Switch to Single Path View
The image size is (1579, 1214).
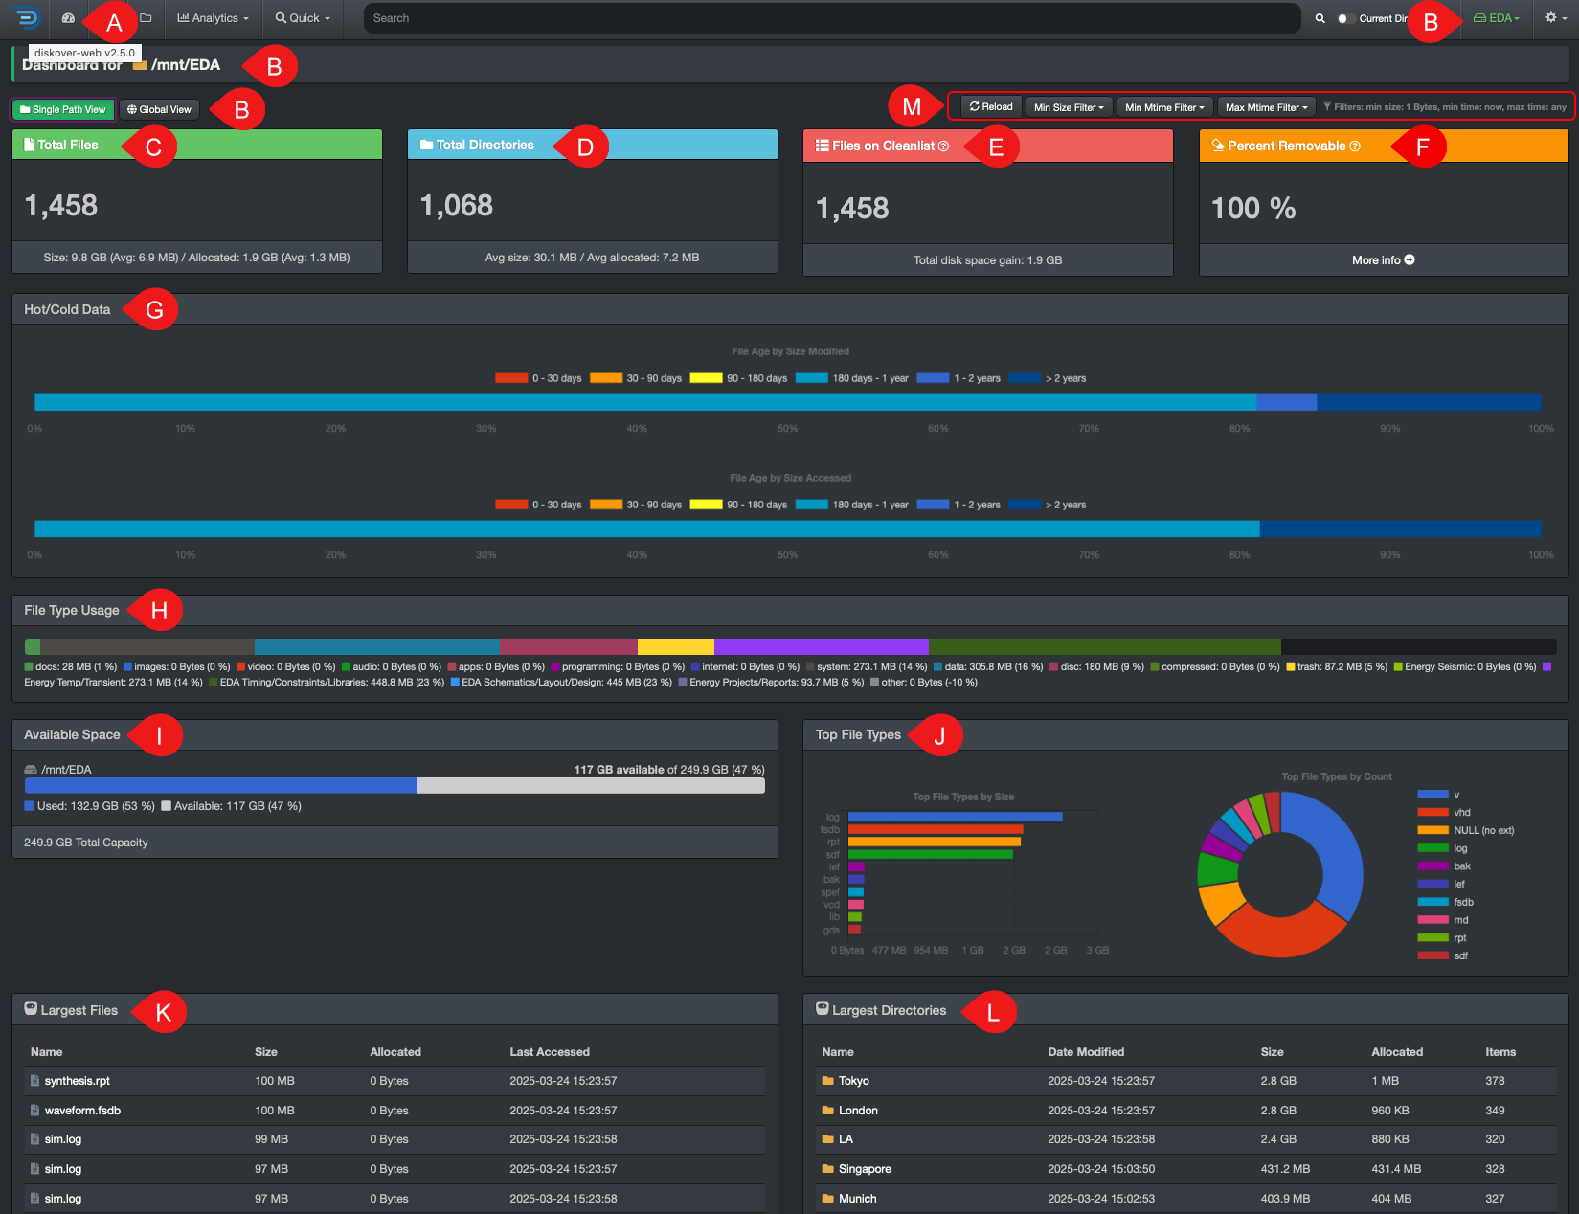coord(63,109)
